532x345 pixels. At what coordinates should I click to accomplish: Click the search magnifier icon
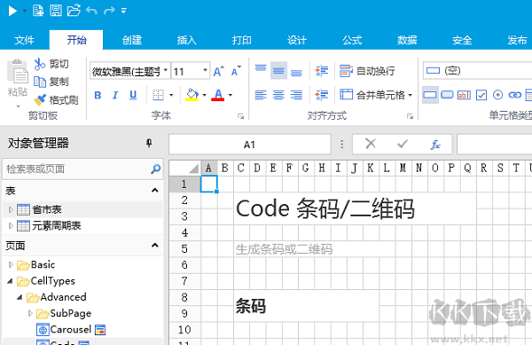pos(156,169)
